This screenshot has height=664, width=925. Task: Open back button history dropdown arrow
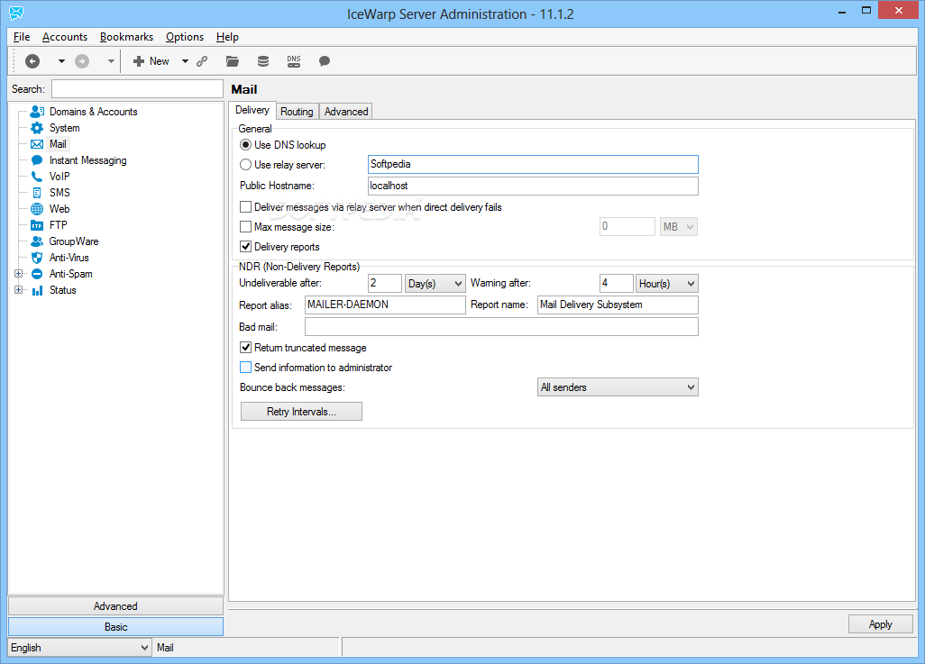click(x=61, y=60)
